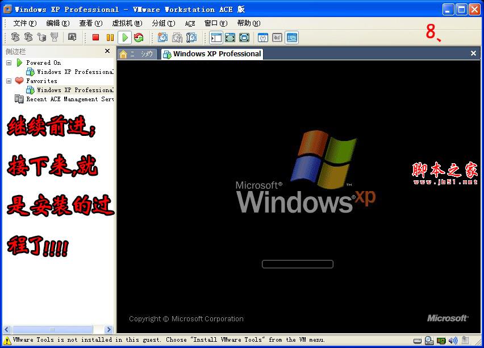Select Windows XP Professional under Favorites
Image resolution: width=484 pixels, height=348 pixels.
click(x=75, y=90)
